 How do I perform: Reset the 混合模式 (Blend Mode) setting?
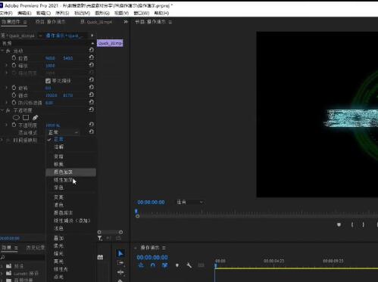pos(92,132)
